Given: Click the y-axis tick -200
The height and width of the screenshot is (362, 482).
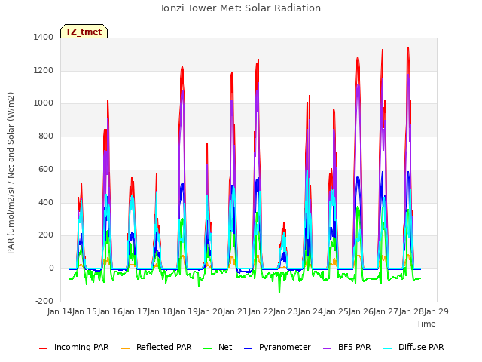Looking at the screenshot, I should pyautogui.click(x=44, y=301).
